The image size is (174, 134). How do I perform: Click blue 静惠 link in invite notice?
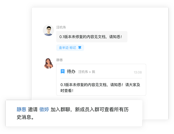(x=21, y=109)
